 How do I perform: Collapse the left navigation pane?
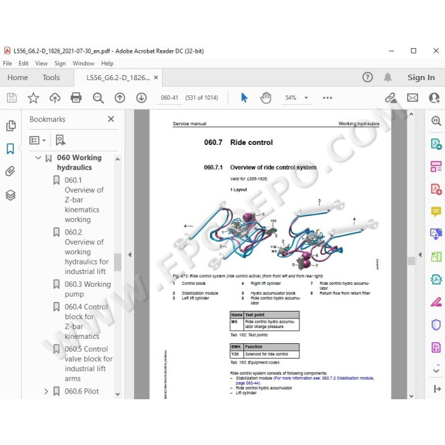(x=130, y=254)
